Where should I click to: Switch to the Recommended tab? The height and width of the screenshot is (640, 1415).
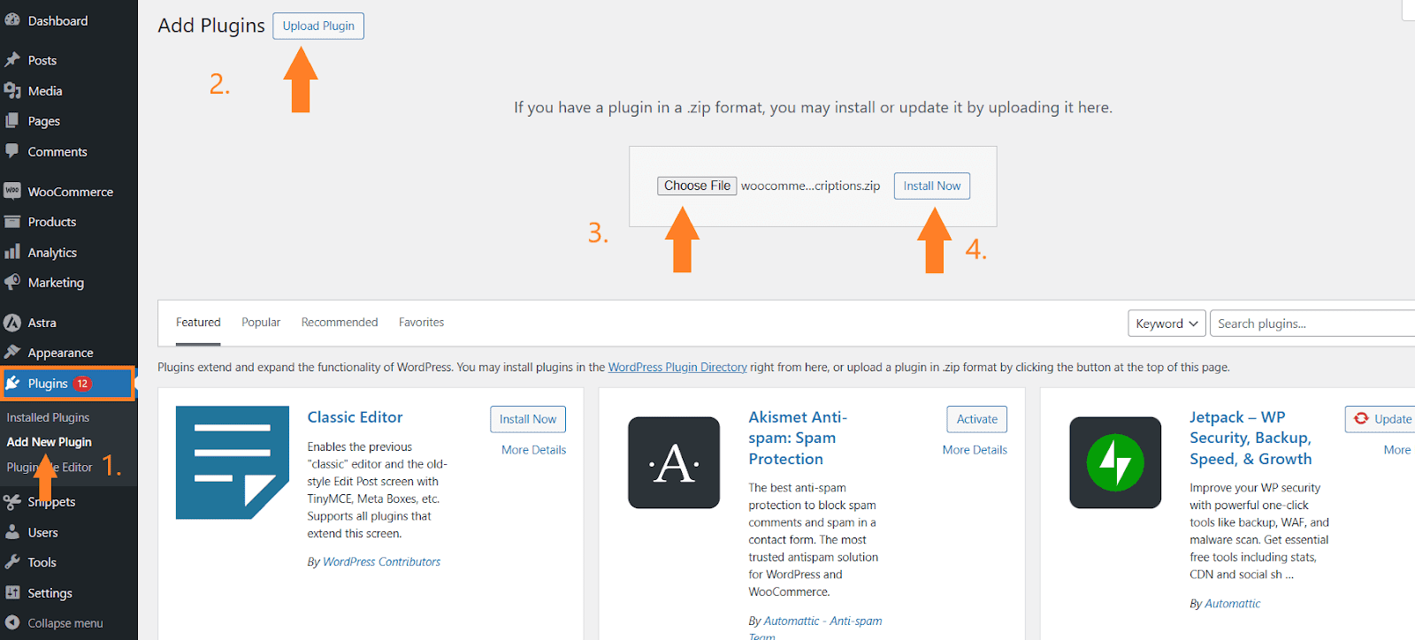340,323
